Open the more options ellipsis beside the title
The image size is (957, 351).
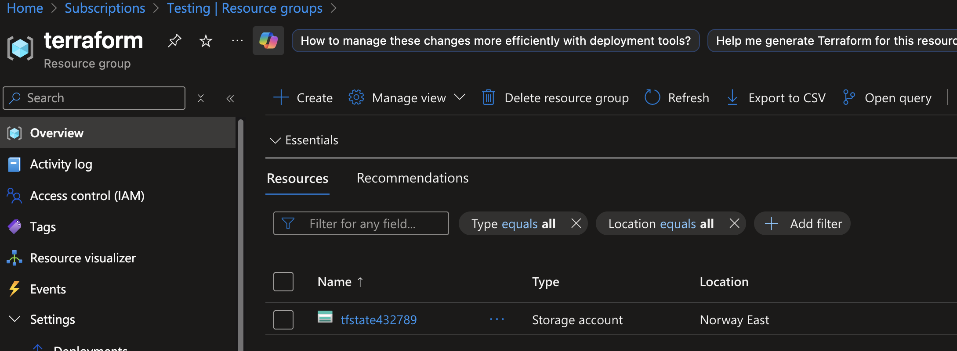237,41
